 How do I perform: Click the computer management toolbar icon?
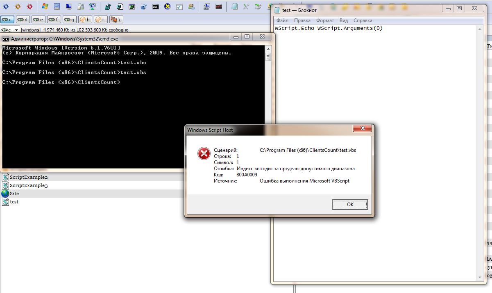(207, 7)
